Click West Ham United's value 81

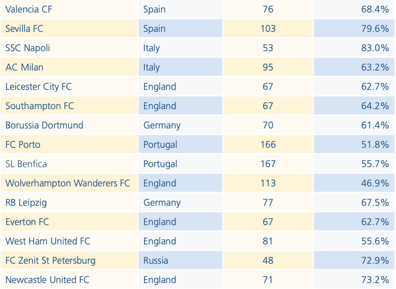pyautogui.click(x=268, y=241)
